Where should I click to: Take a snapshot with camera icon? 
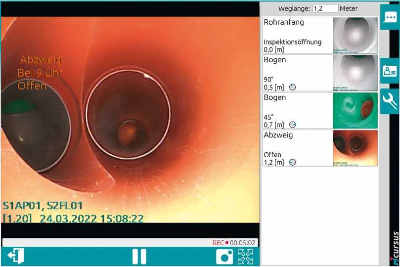[225, 256]
